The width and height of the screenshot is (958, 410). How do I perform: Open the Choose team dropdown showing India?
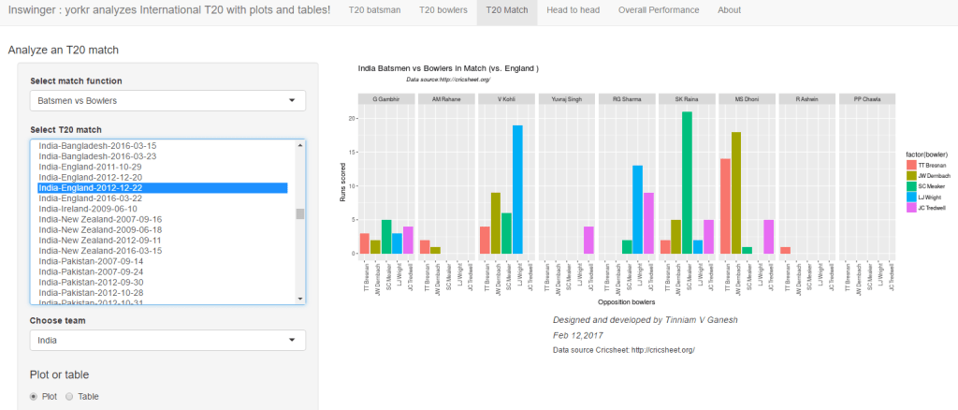(x=167, y=341)
